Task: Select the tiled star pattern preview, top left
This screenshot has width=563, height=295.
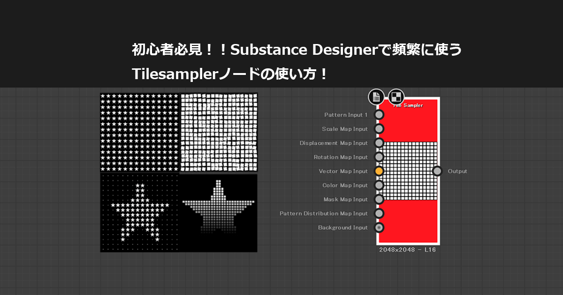Action: 139,132
